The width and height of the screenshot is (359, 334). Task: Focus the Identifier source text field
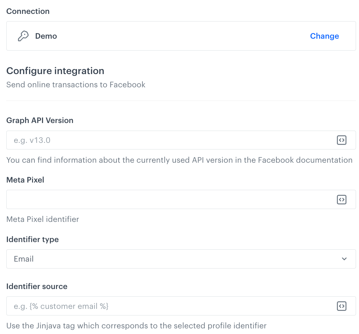(x=165, y=306)
